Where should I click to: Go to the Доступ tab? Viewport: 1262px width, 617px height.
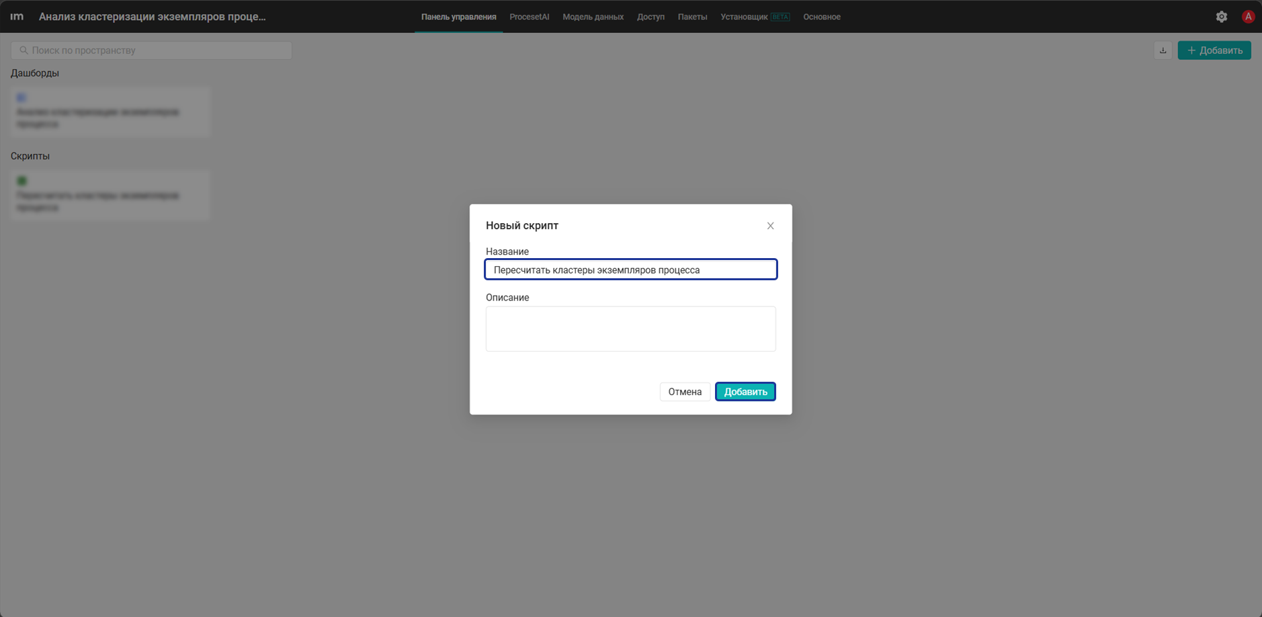tap(650, 17)
